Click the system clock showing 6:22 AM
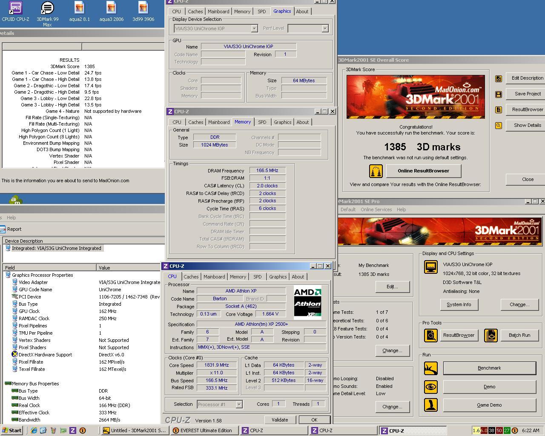 [x=530, y=430]
